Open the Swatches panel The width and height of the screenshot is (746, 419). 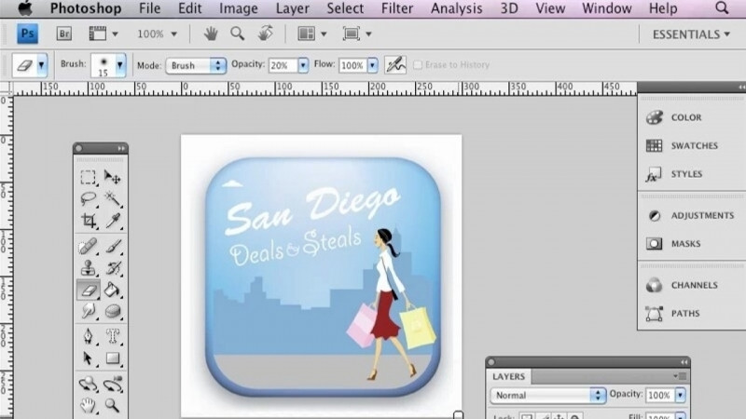(694, 146)
